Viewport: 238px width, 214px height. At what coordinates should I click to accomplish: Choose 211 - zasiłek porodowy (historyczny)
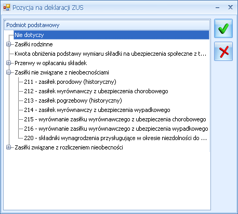pos(70,82)
